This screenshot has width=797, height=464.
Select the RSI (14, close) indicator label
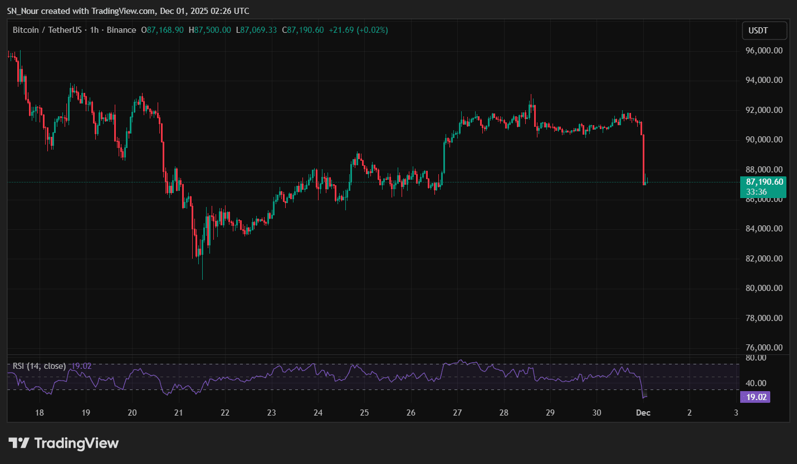(40, 366)
